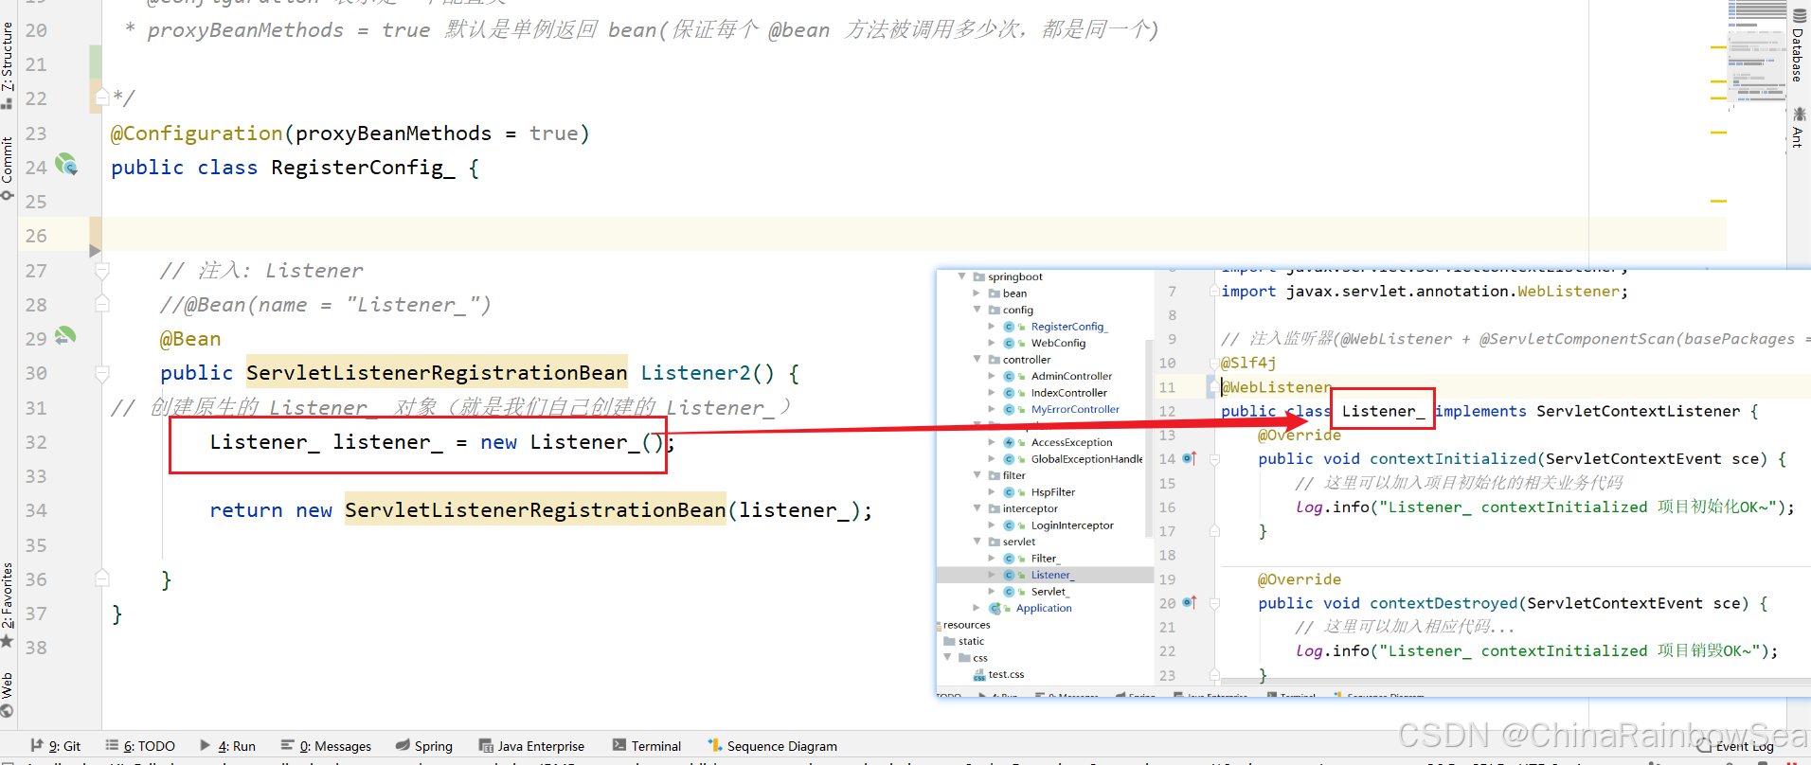Open the Ant tool window
1811x765 pixels.
pos(1798,128)
